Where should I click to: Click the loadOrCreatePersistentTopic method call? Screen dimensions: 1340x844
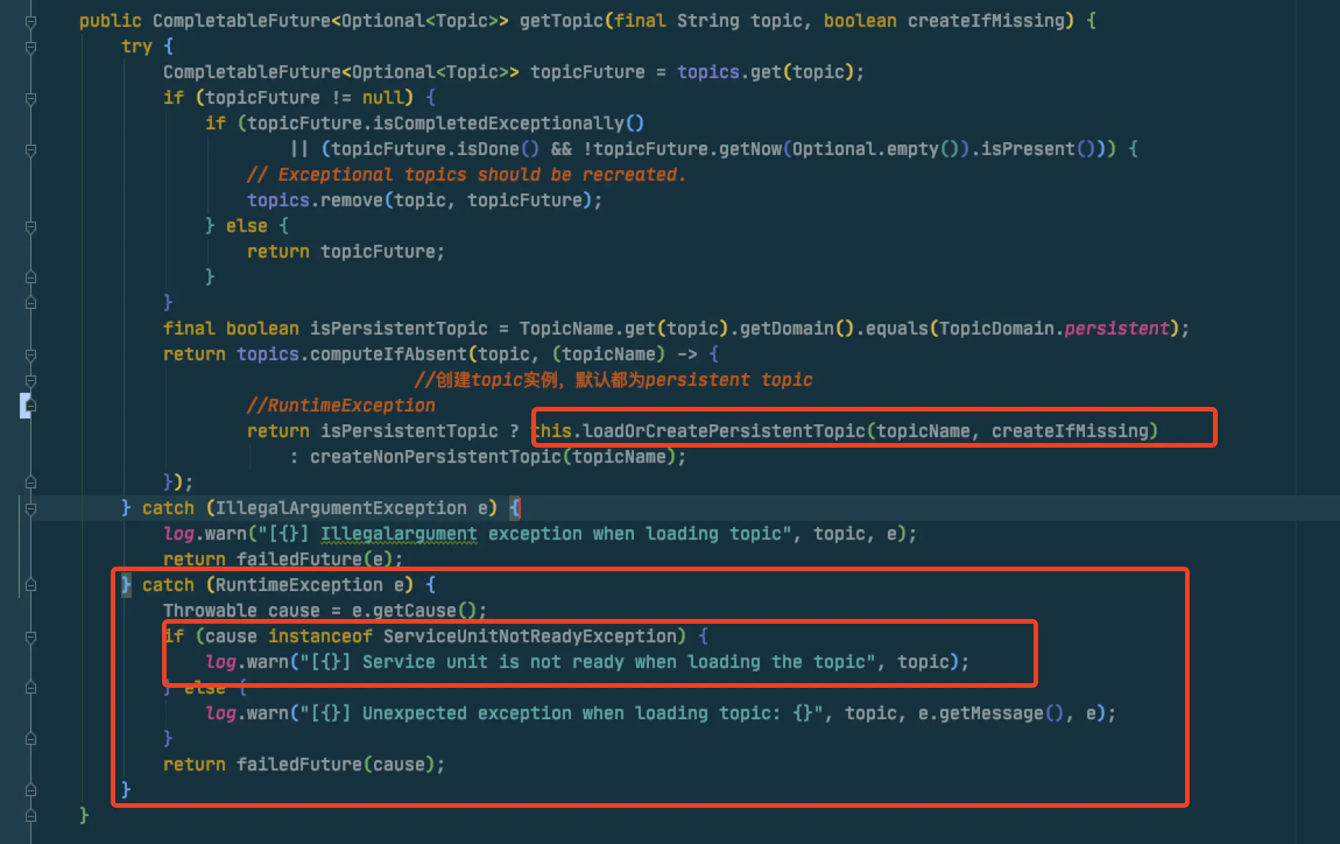click(722, 431)
